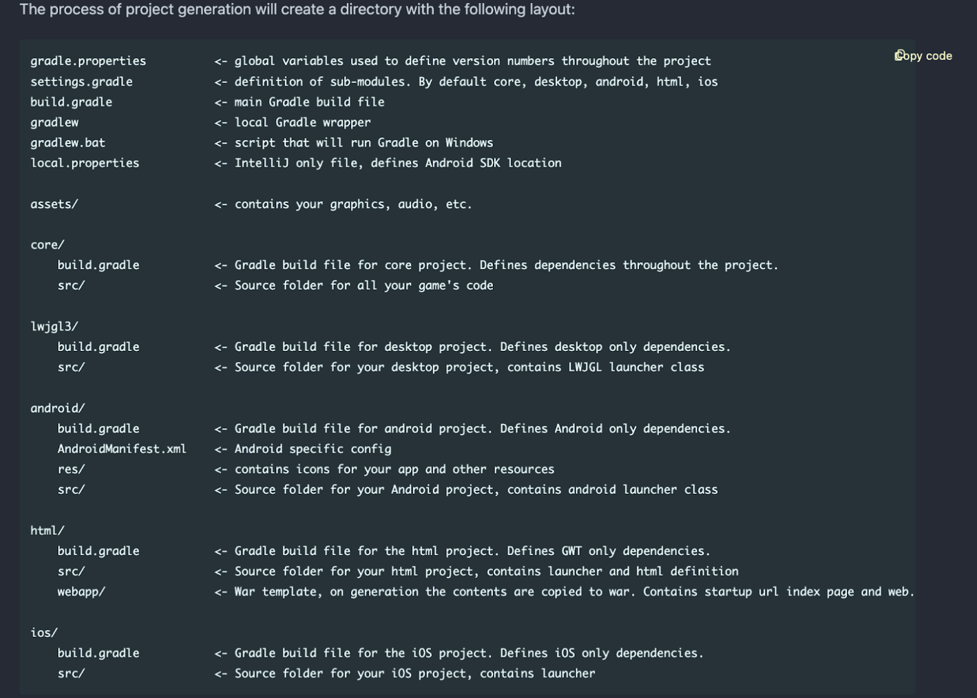This screenshot has height=698, width=977.
Task: Click the settings.gradle entry
Action: pos(81,82)
